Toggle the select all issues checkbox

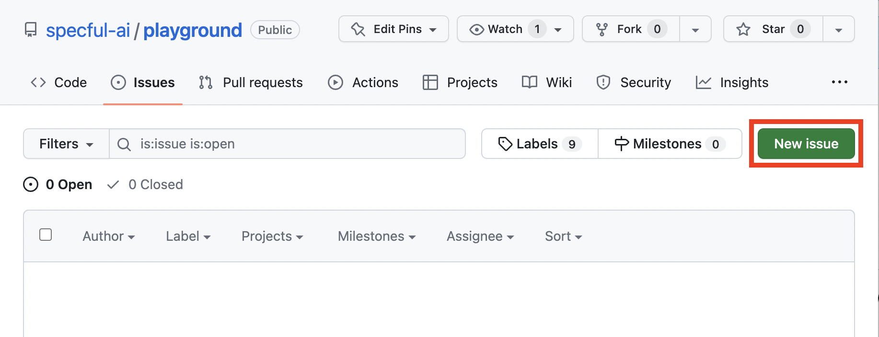click(46, 235)
